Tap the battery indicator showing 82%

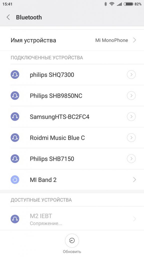click(x=132, y=4)
